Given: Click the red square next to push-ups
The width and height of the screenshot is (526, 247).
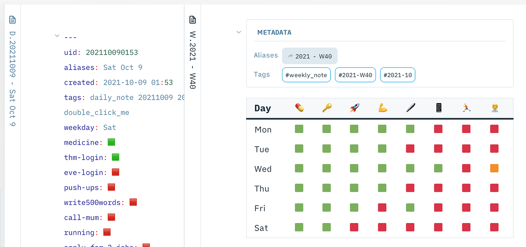Looking at the screenshot, I should pos(111,187).
